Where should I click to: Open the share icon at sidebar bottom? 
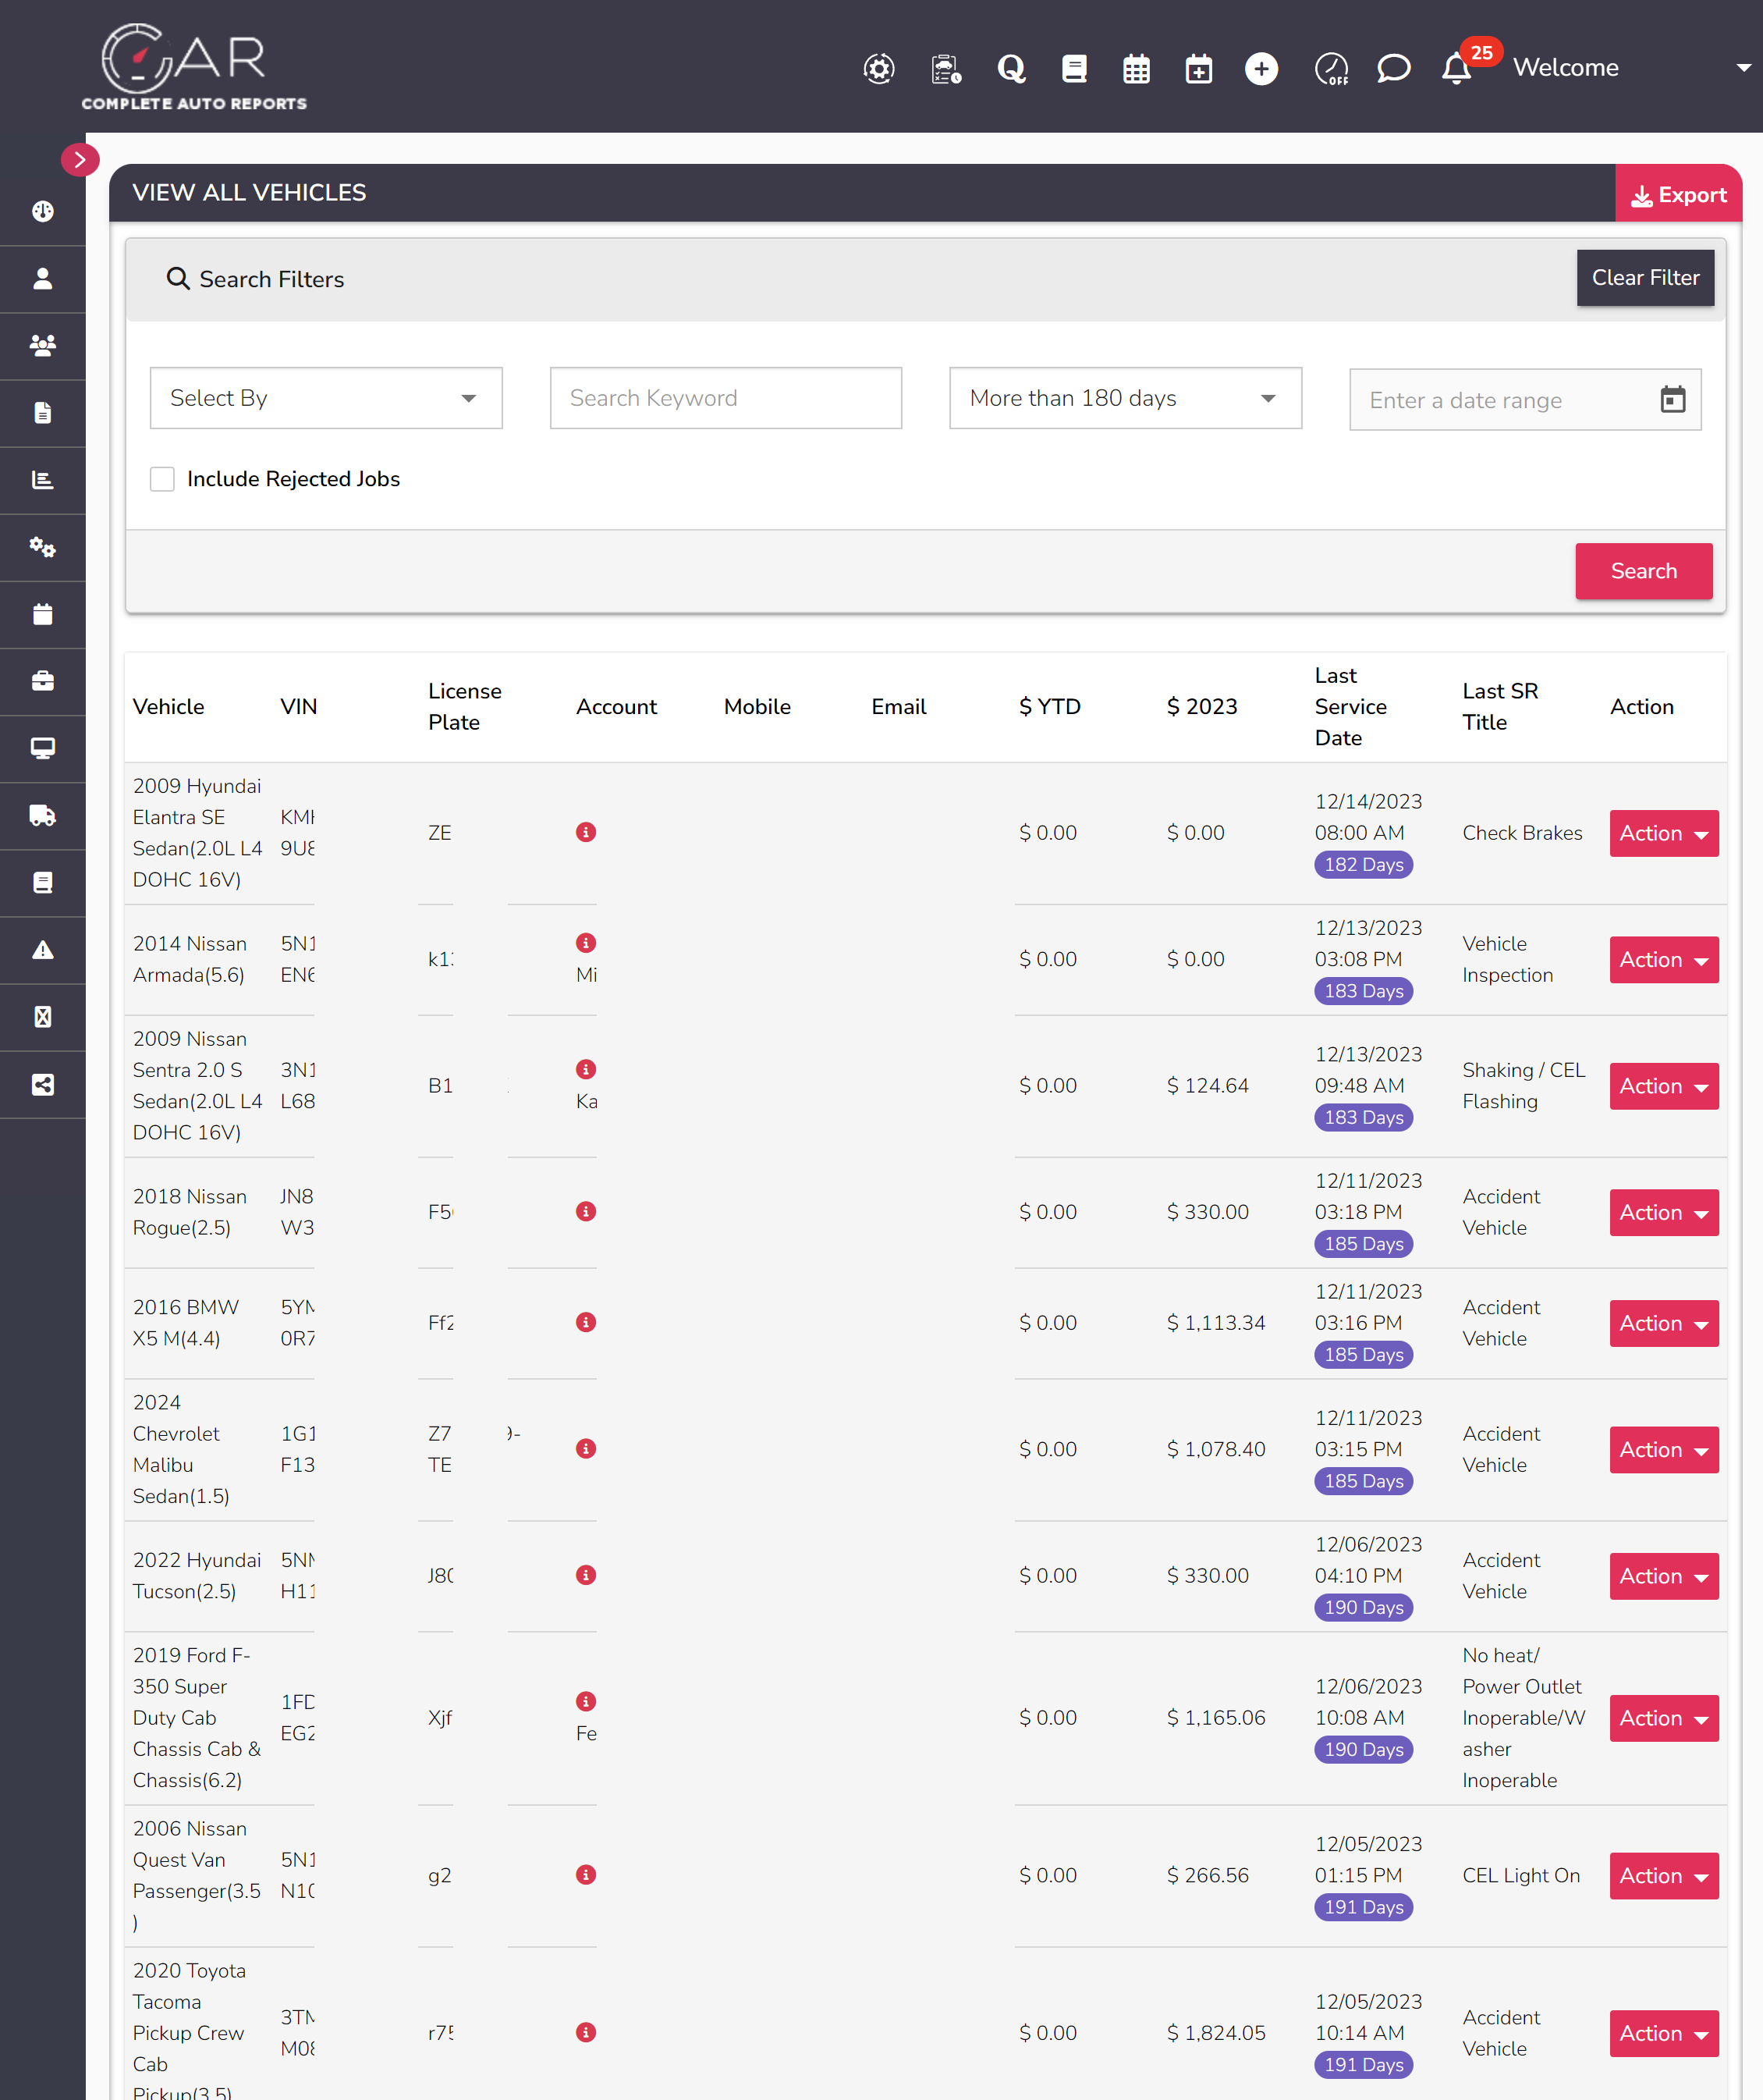pos(43,1085)
